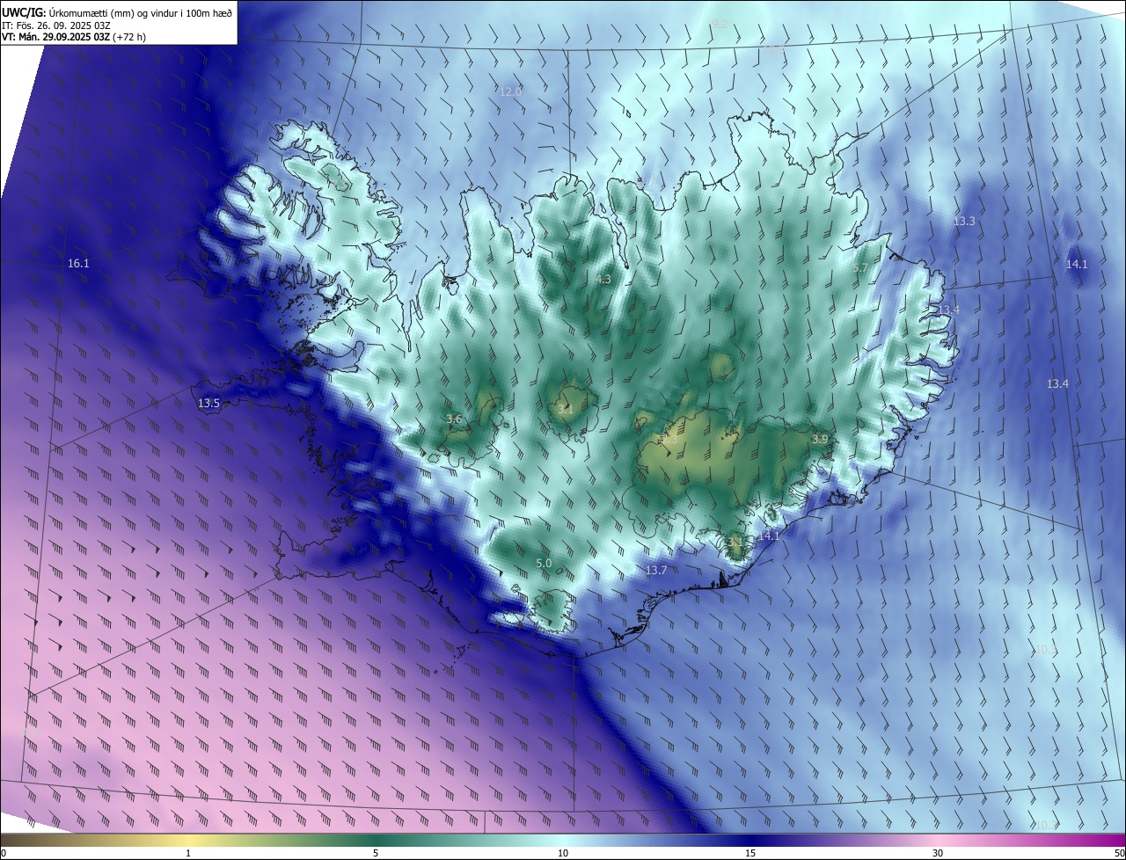Click the 30 tick on the color scale
1126x860 pixels.
coord(938,853)
